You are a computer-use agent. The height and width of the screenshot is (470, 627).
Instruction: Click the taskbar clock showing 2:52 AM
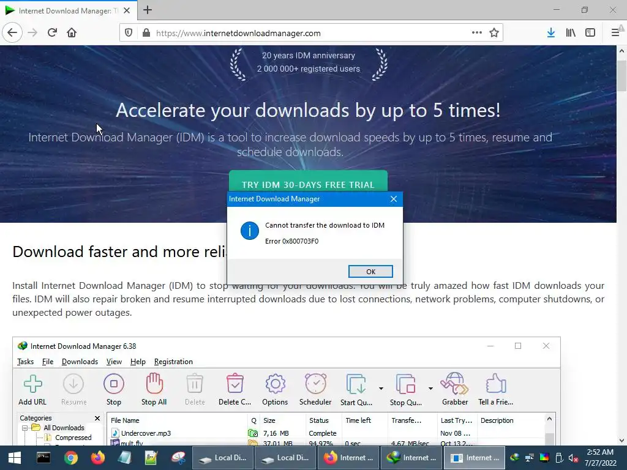click(600, 458)
